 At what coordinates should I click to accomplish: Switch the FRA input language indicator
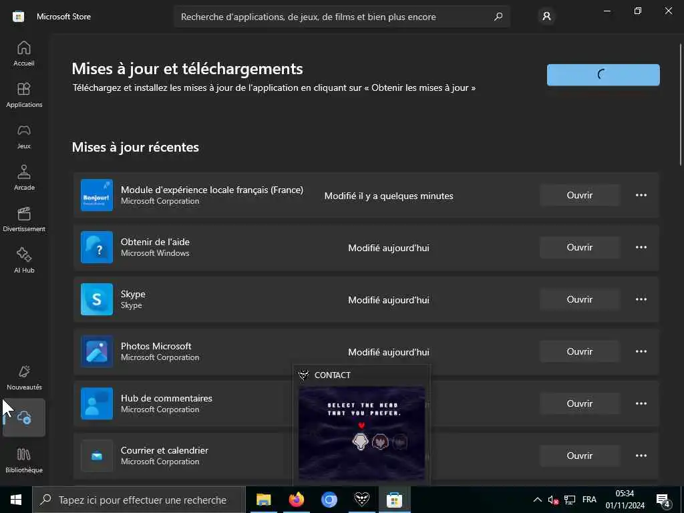click(x=589, y=500)
